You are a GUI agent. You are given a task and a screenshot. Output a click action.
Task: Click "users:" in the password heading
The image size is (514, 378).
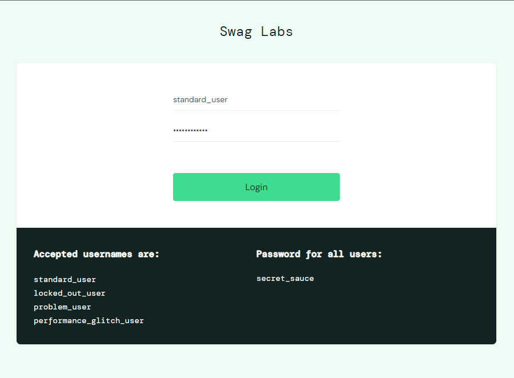tap(366, 254)
